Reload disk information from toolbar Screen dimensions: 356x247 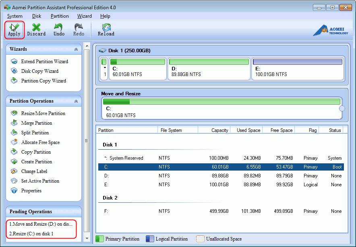point(106,30)
